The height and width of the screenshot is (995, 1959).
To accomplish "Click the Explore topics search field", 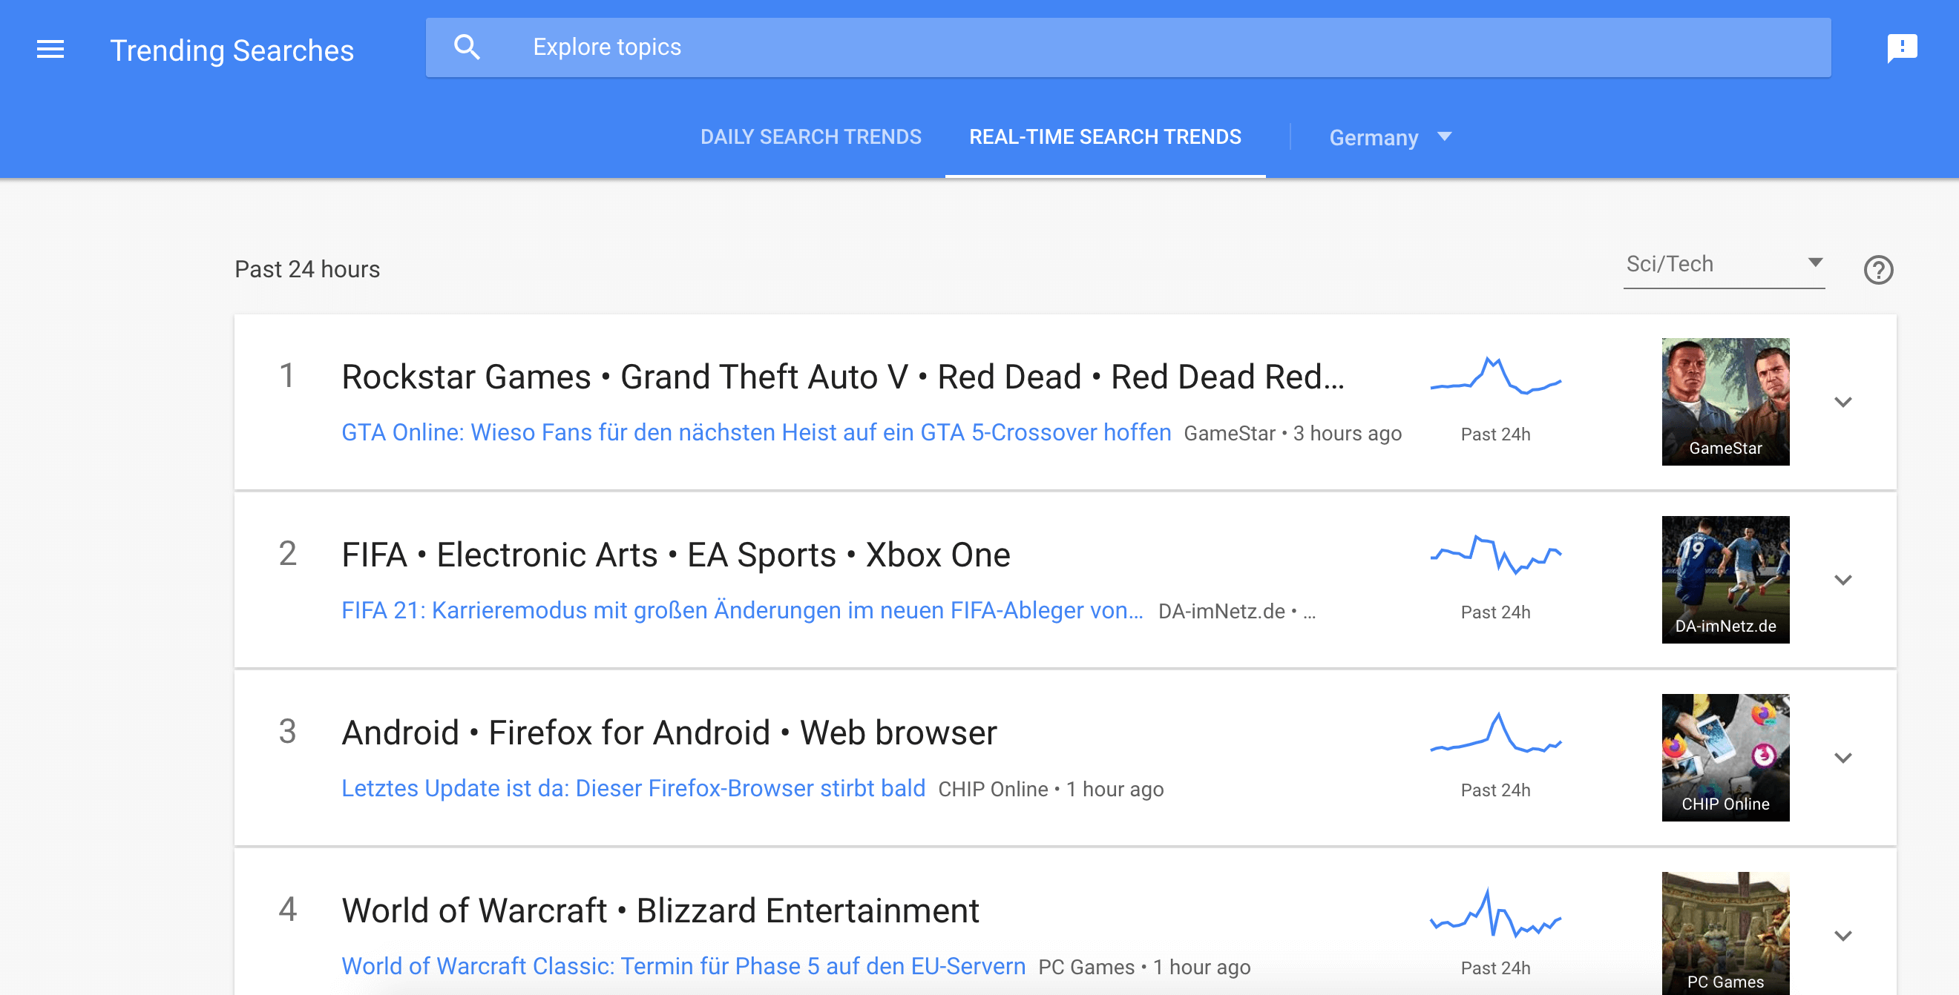I will [1128, 47].
